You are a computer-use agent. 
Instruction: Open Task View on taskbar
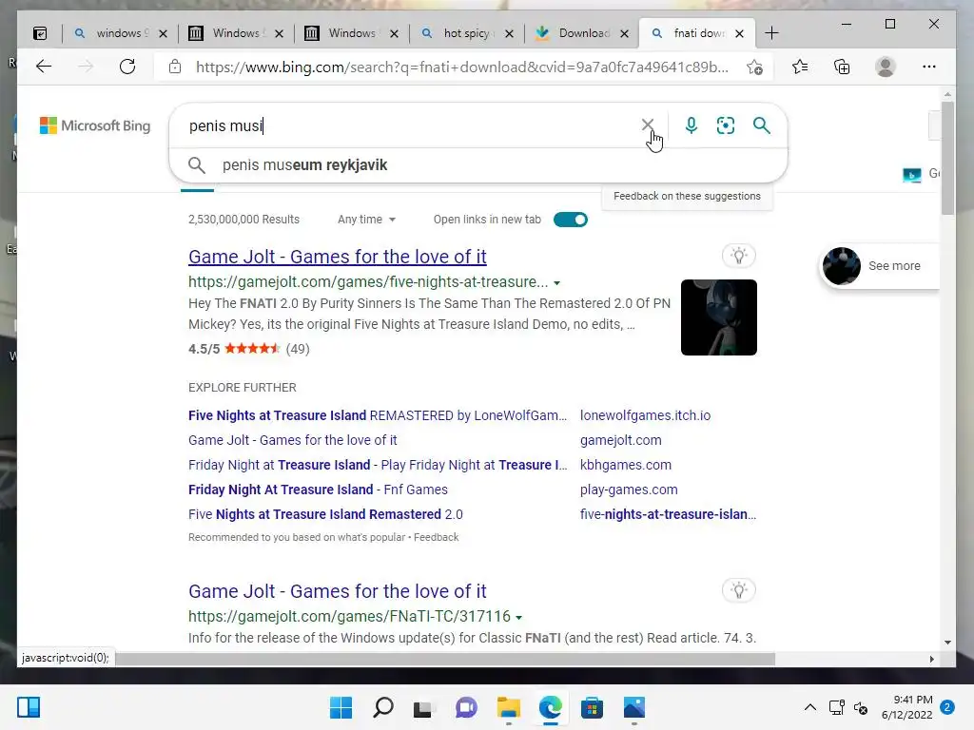(423, 707)
